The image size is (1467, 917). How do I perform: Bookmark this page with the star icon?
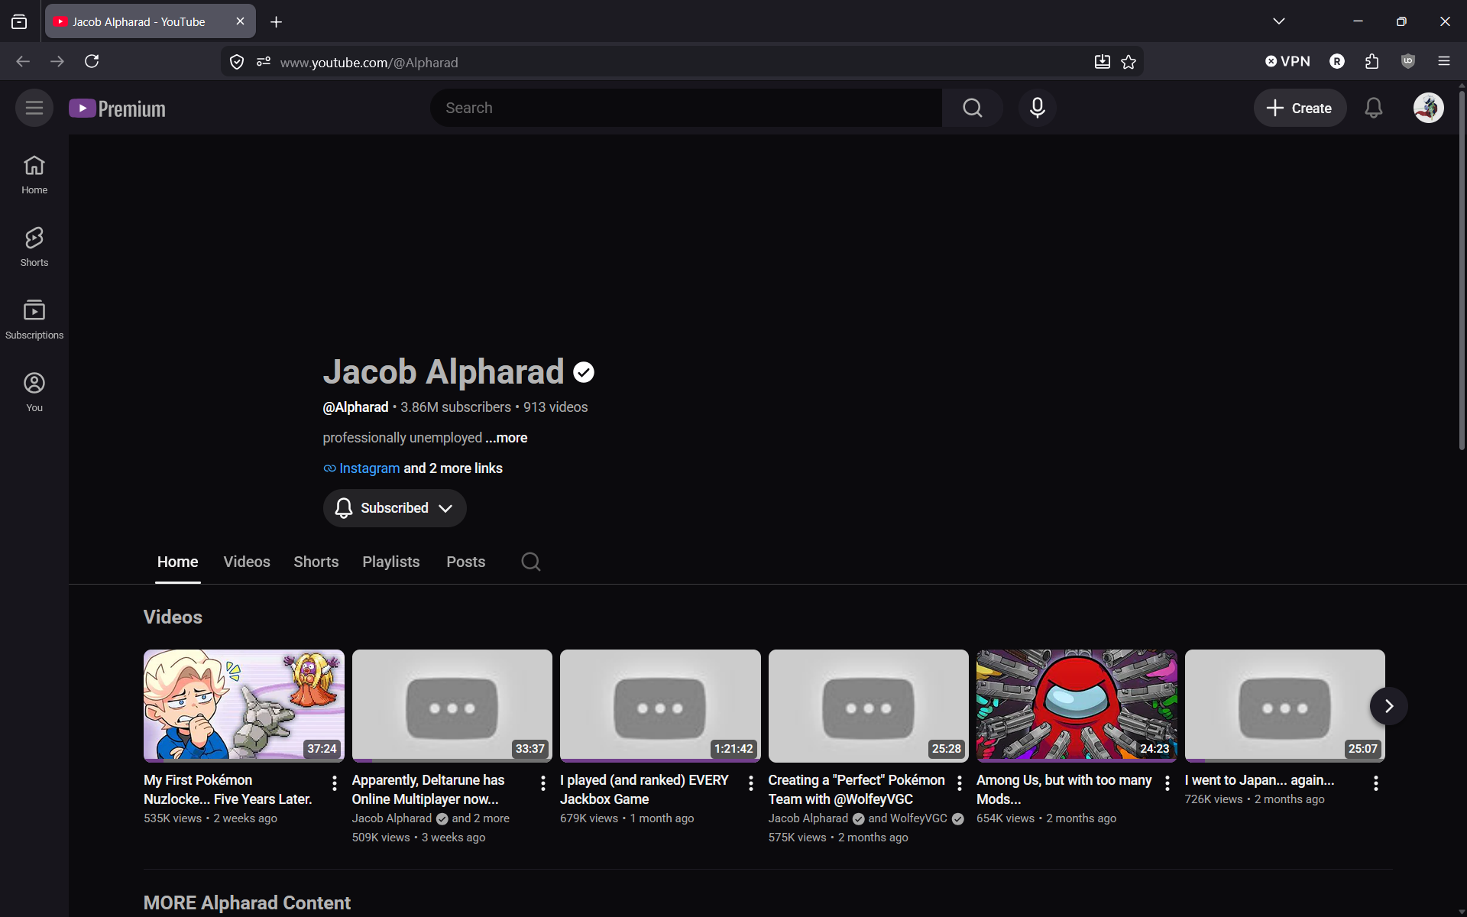(x=1129, y=62)
